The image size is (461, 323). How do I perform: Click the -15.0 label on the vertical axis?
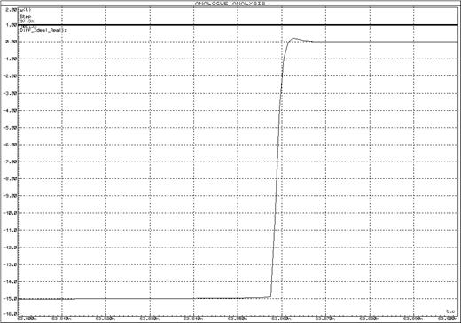tap(10, 299)
